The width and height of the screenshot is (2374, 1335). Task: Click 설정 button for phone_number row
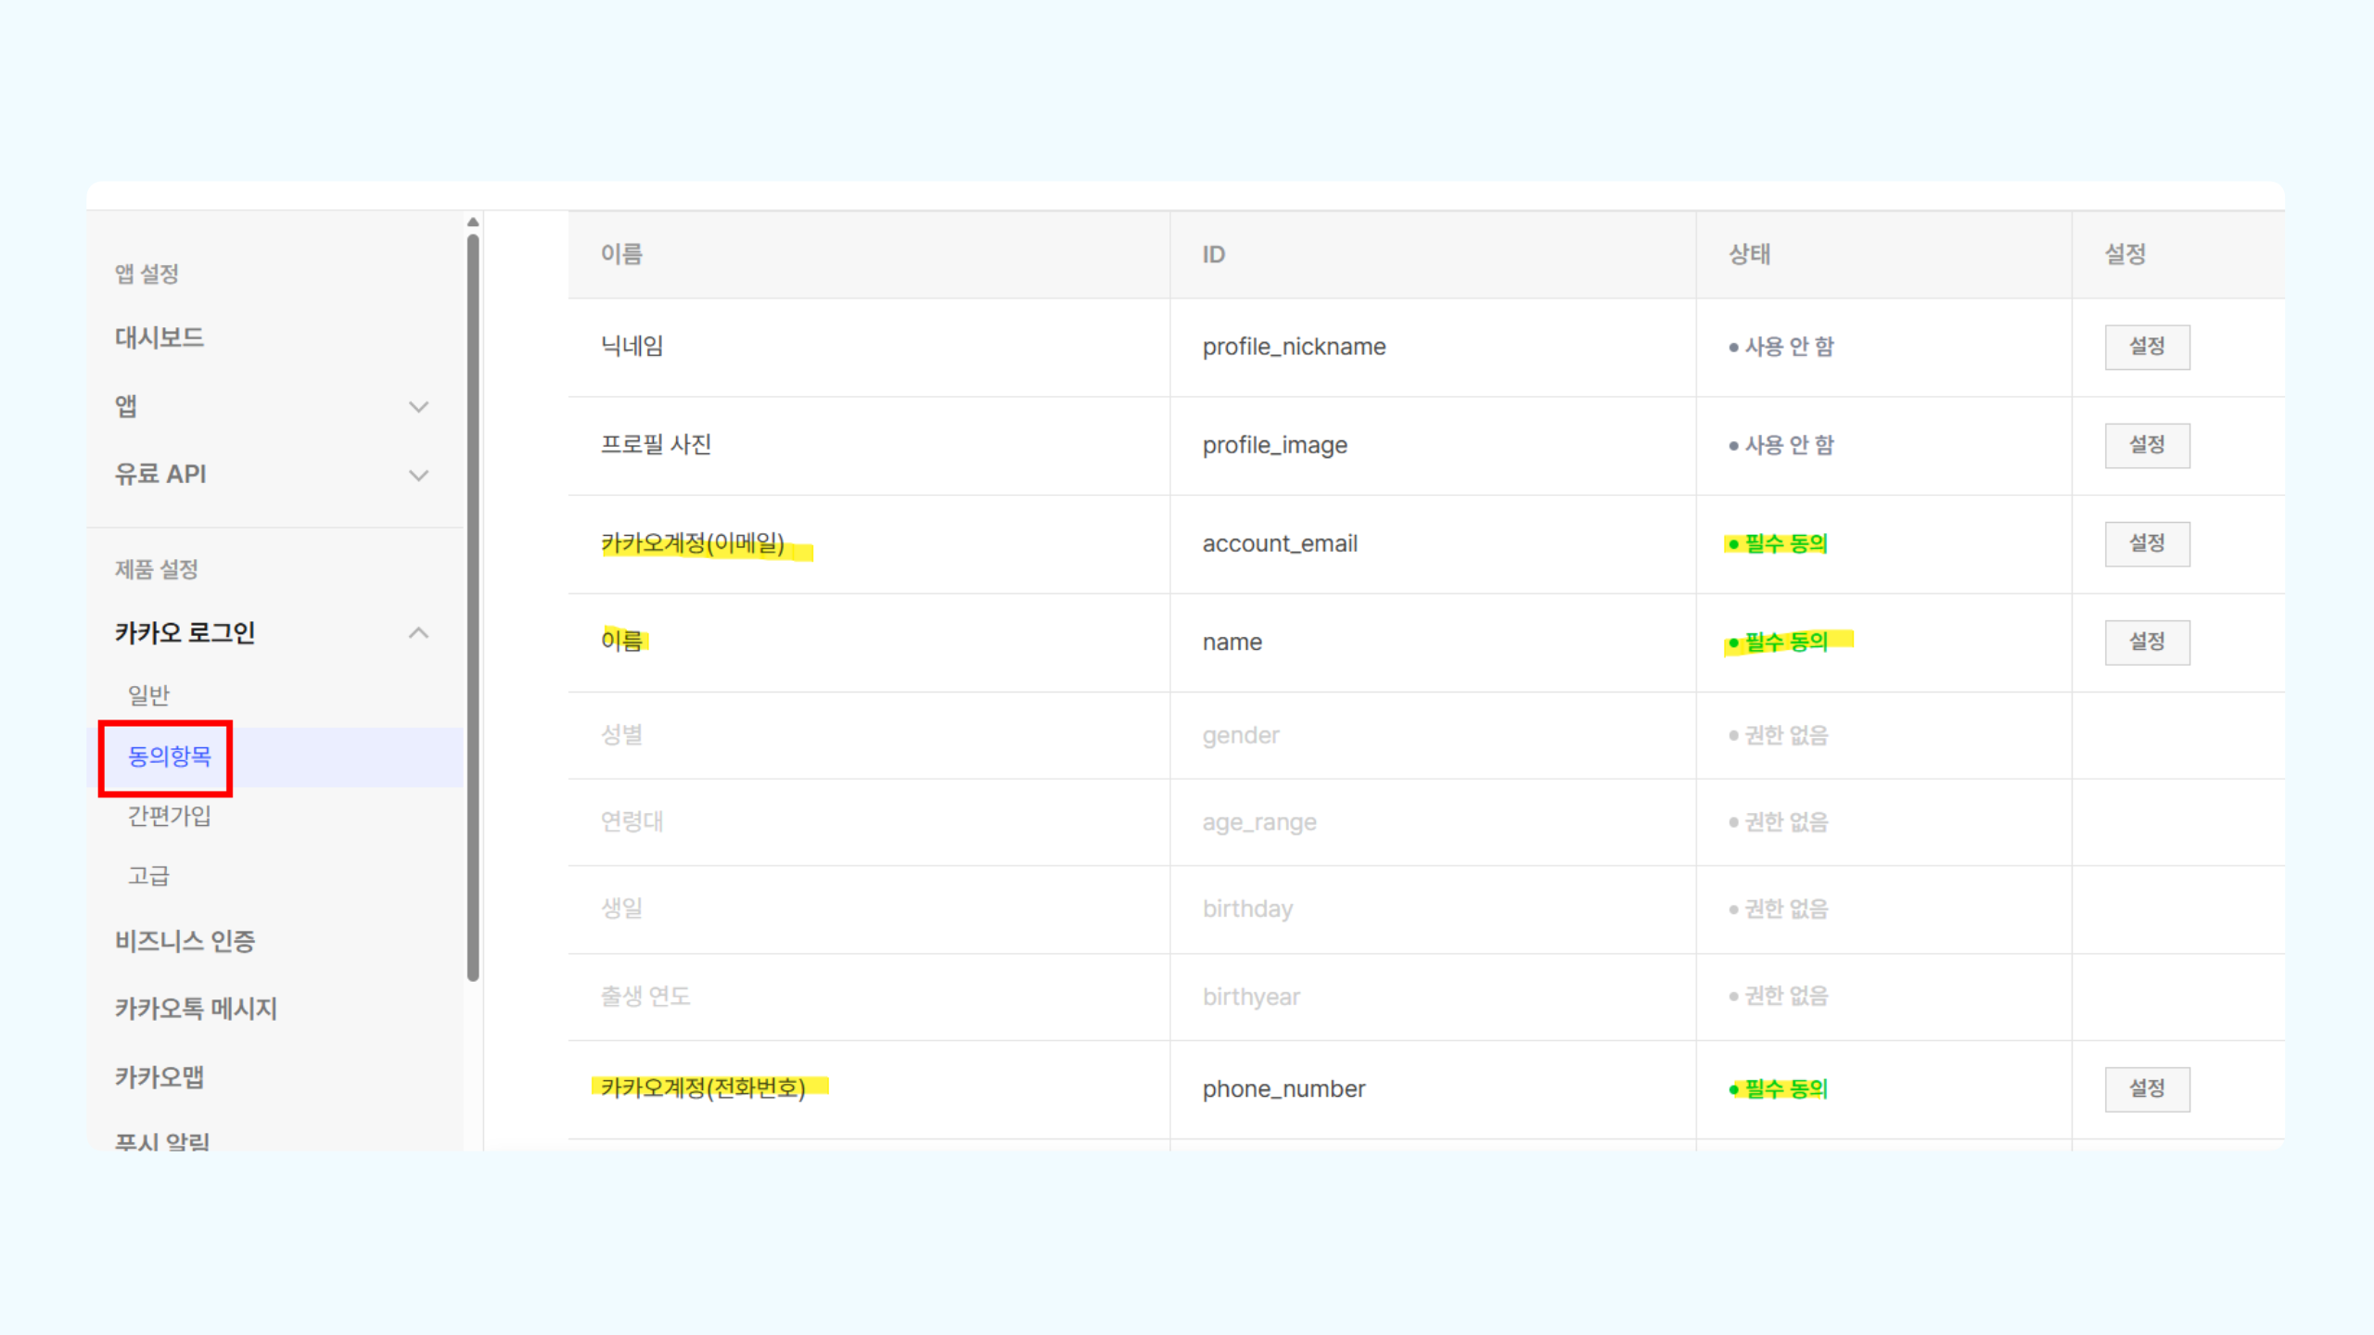pos(2147,1088)
